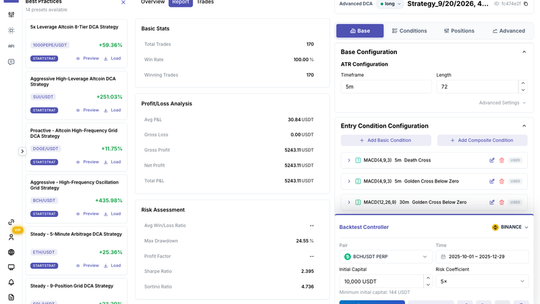Select the Base configuration tab

pyautogui.click(x=360, y=30)
